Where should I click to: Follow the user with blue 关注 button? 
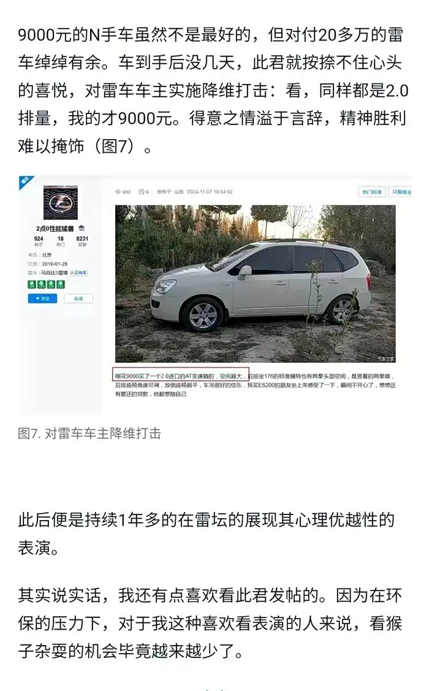click(43, 299)
